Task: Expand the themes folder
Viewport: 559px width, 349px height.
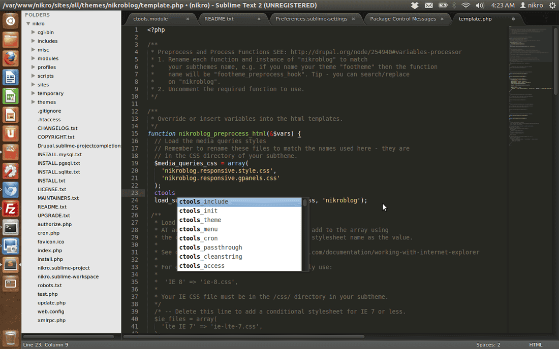Action: (x=33, y=102)
